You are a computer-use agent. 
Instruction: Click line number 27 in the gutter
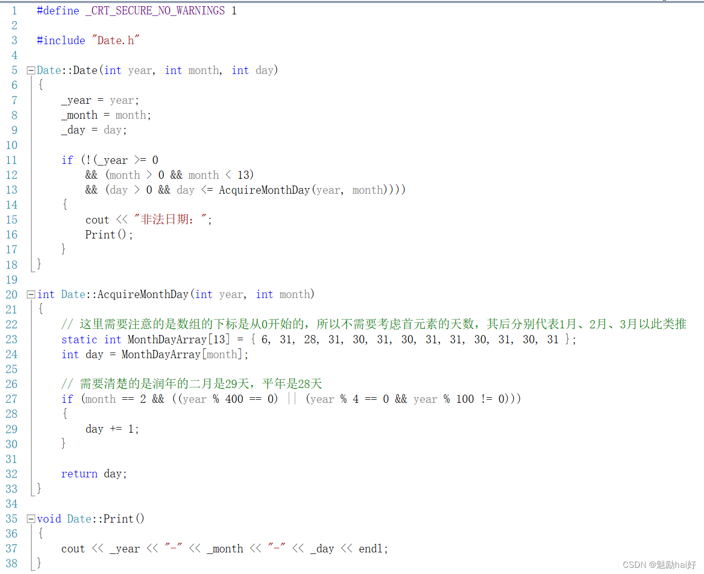point(12,399)
